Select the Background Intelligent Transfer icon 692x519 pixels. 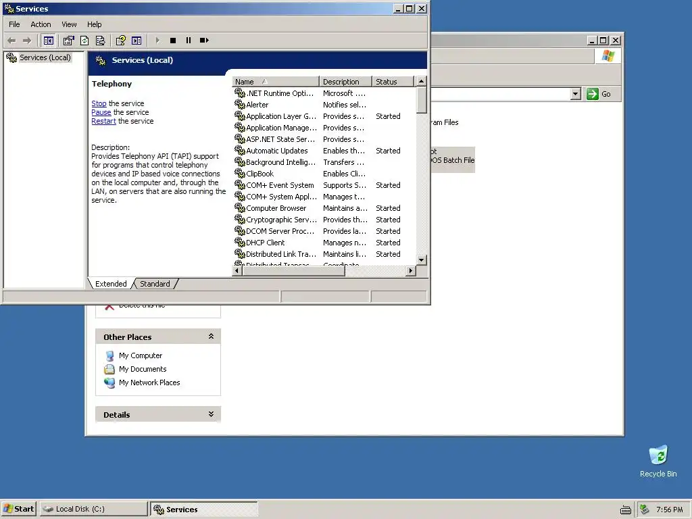tap(240, 162)
